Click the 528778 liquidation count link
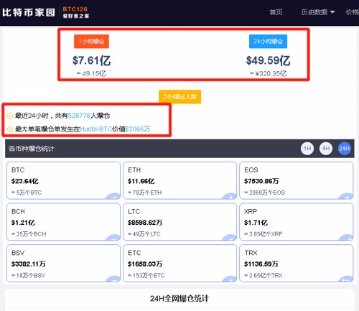Viewport: 359px width, 311px height. coord(79,116)
